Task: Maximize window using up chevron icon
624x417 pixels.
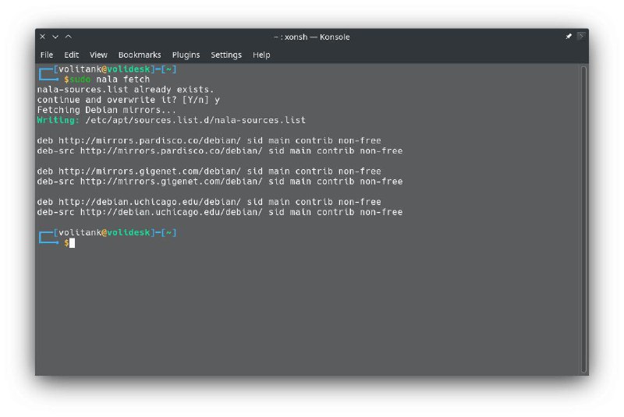Action: pyautogui.click(x=69, y=37)
